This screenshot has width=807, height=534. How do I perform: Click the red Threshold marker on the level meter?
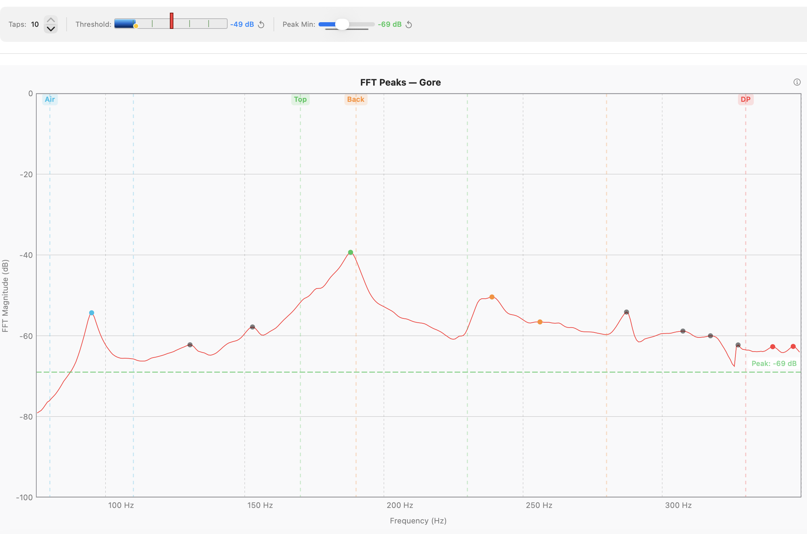(x=172, y=21)
